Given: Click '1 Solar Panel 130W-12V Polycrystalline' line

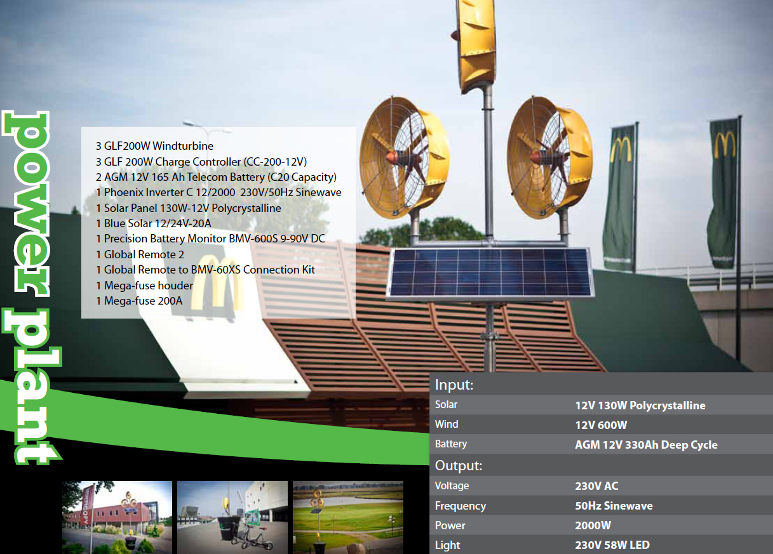Looking at the screenshot, I should point(189,208).
